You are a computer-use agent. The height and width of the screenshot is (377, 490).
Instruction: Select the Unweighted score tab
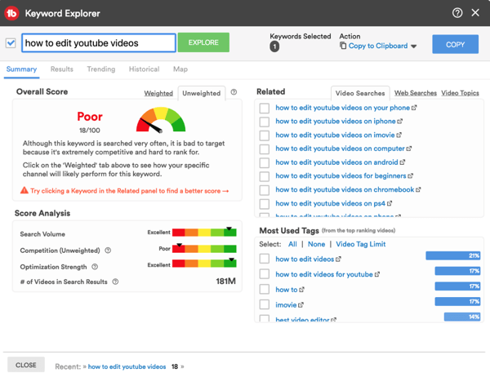(202, 93)
